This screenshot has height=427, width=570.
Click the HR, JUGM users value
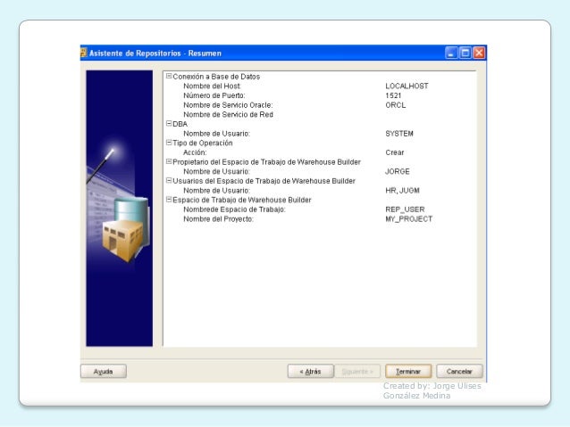(x=402, y=191)
